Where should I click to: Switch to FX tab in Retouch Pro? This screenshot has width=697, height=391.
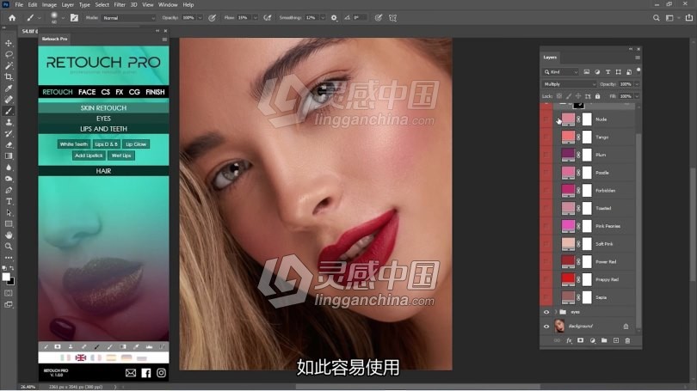(x=119, y=92)
